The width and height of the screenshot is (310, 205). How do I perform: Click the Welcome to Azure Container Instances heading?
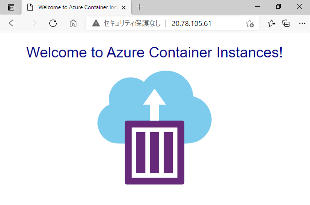(155, 52)
